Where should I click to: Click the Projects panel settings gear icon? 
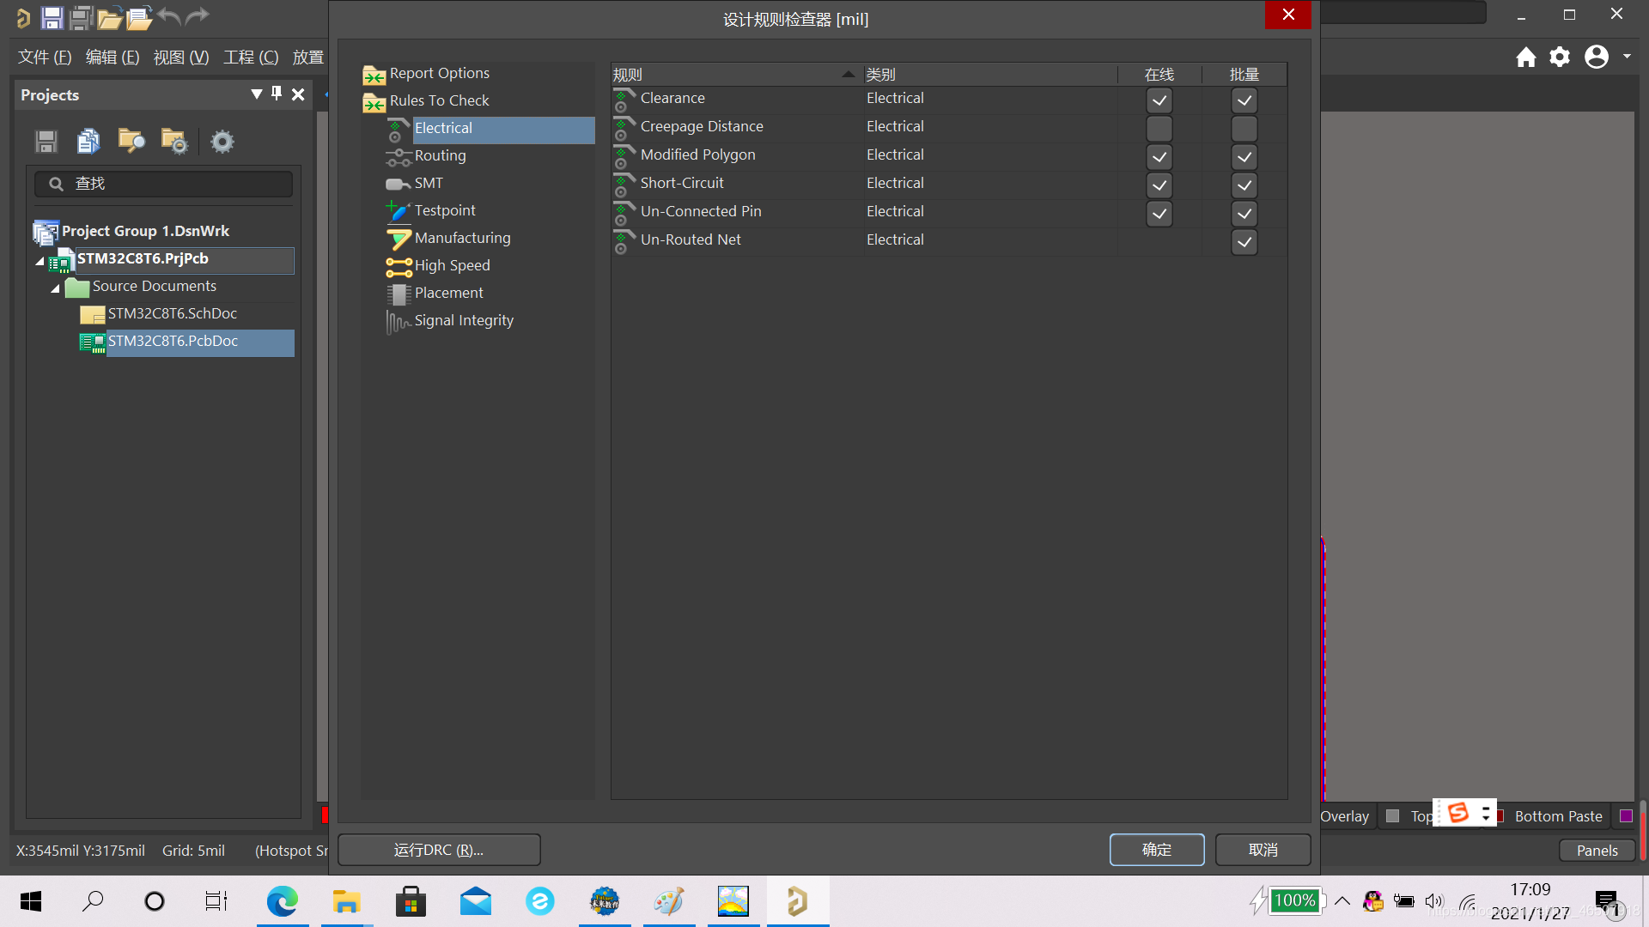222,142
